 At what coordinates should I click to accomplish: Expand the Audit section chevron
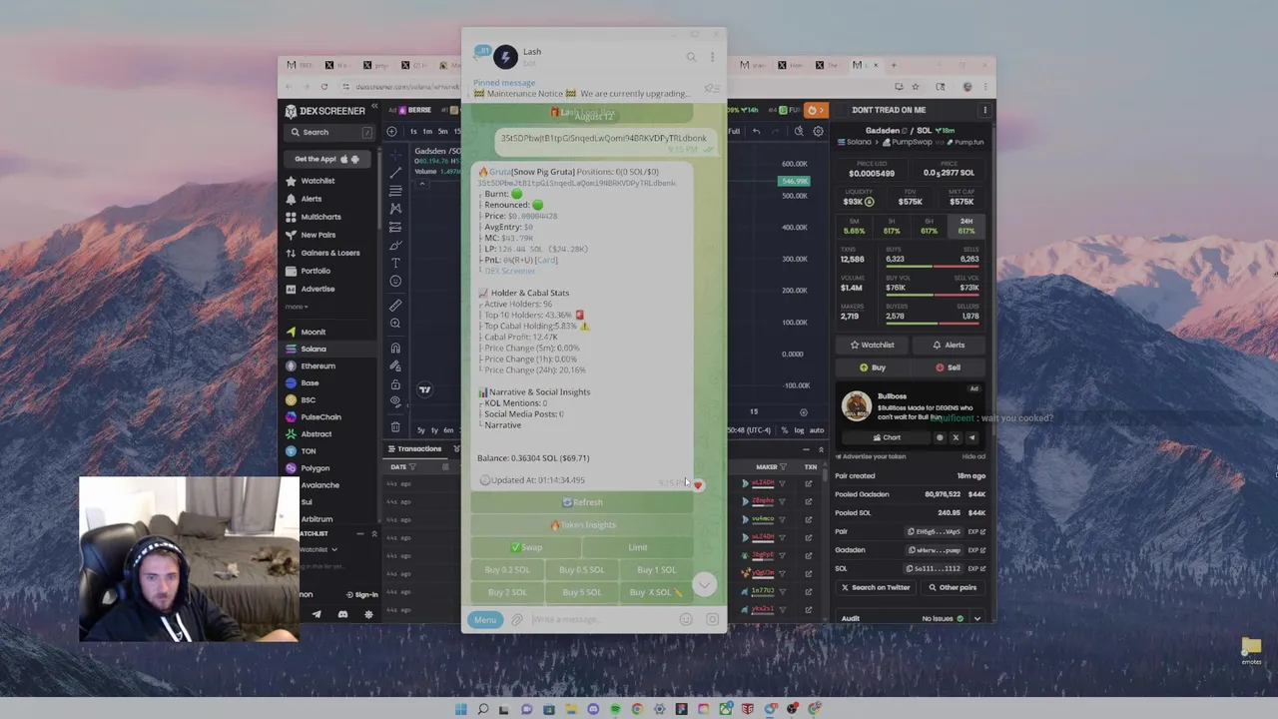coord(977,618)
